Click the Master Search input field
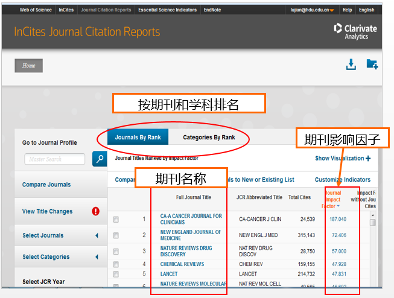 tap(54, 159)
